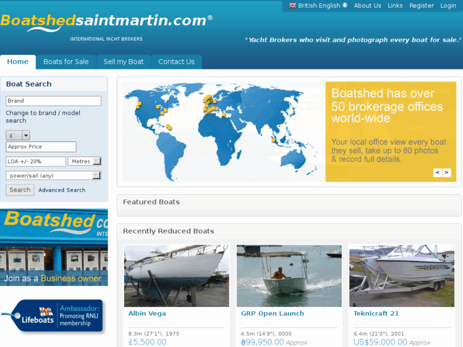Show next slide with the > arrow
This screenshot has width=463, height=347.
(446, 172)
